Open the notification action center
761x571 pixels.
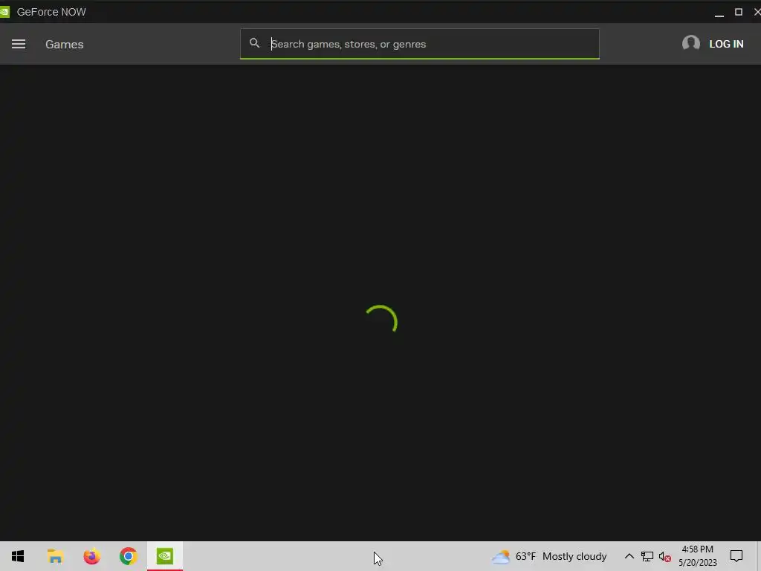[736, 556]
